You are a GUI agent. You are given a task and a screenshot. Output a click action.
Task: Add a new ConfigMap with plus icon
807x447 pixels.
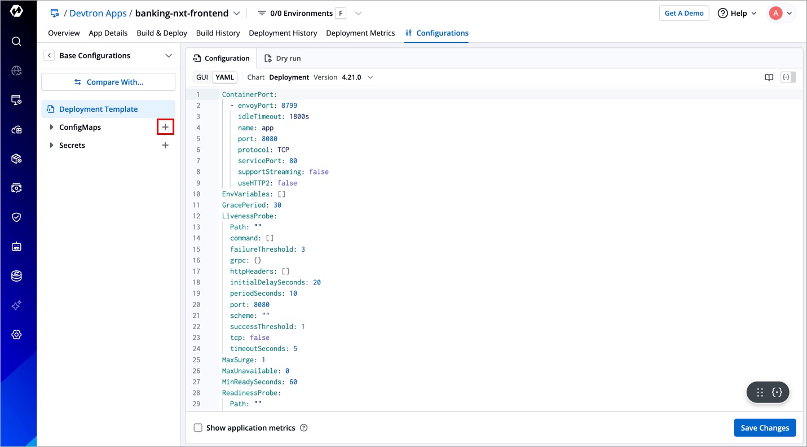pyautogui.click(x=165, y=128)
